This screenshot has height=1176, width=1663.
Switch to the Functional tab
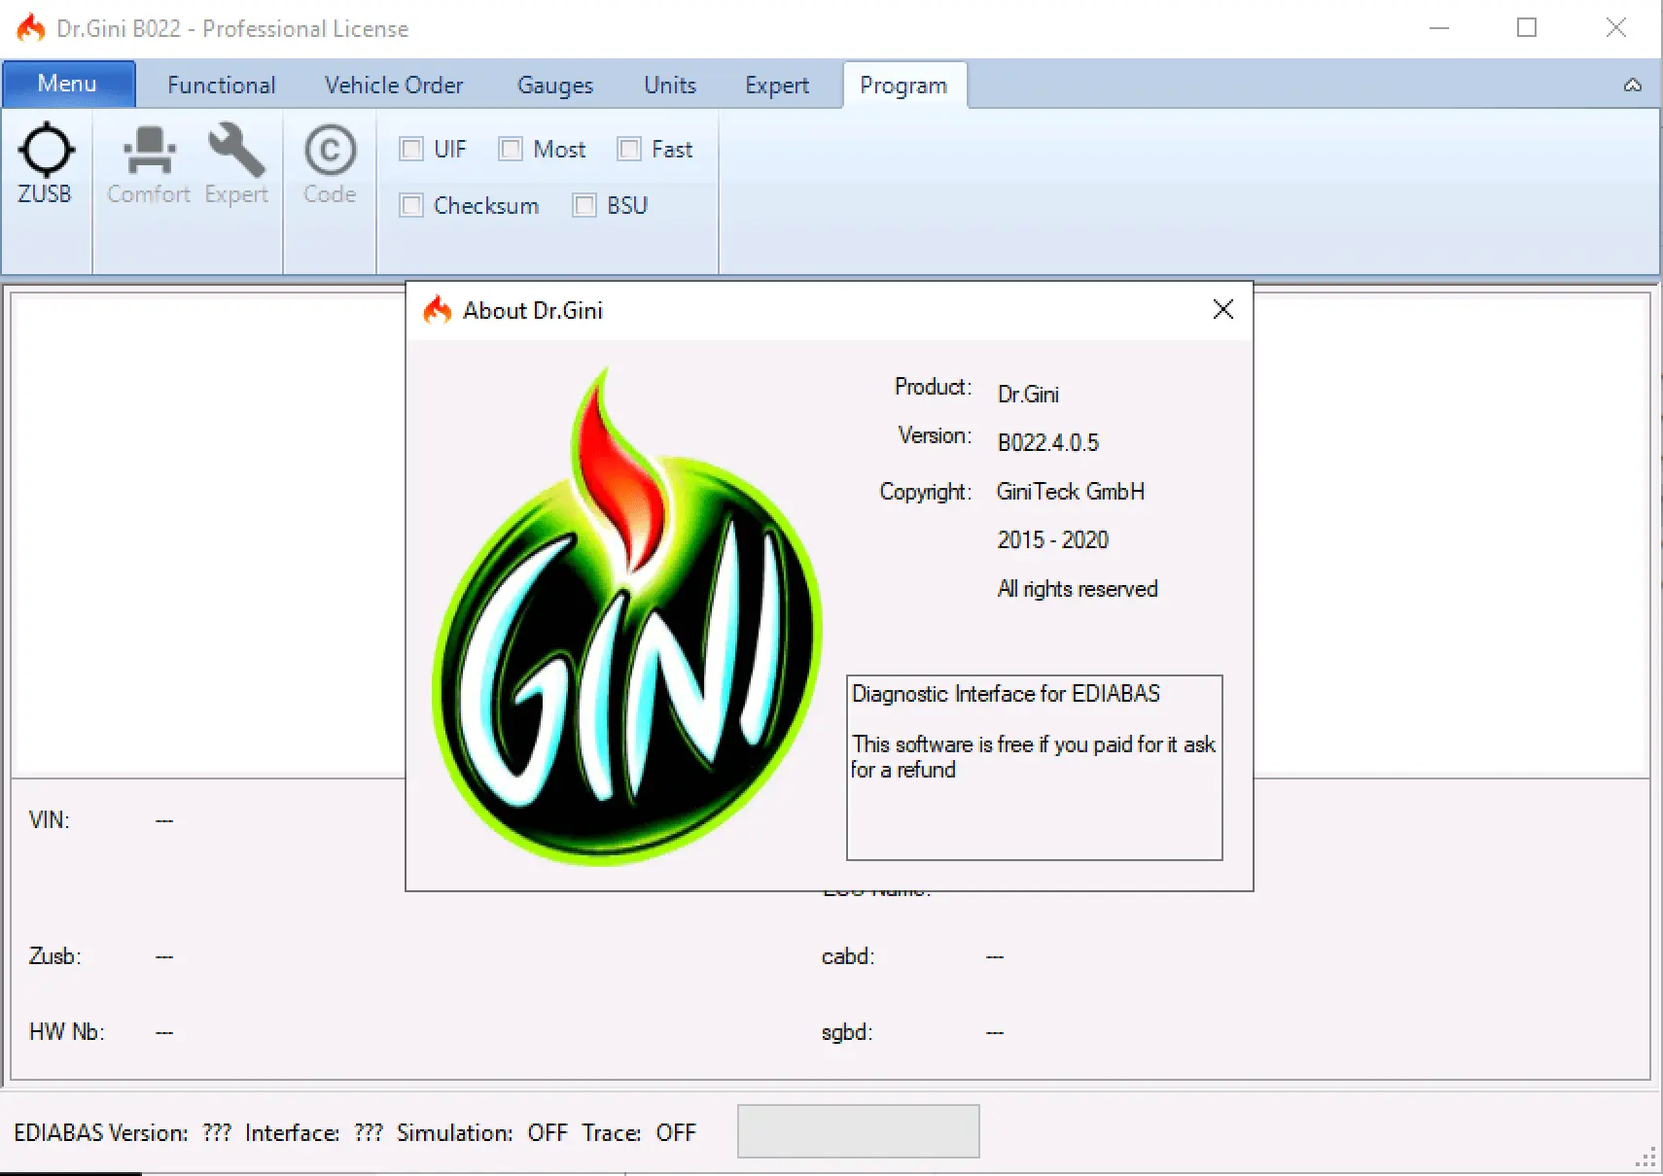click(x=221, y=86)
